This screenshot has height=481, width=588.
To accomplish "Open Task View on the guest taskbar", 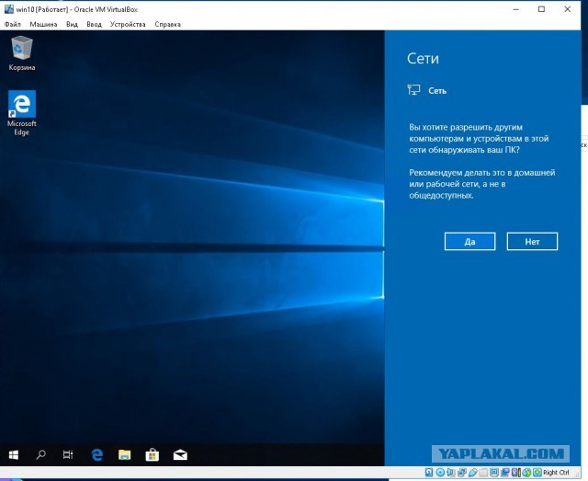I will [x=68, y=455].
